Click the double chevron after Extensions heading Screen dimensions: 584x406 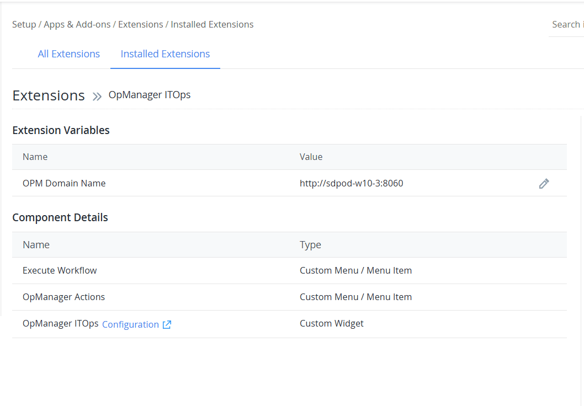tap(97, 97)
